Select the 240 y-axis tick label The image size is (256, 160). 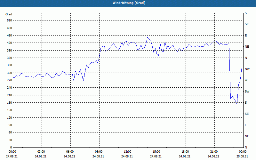(x=10, y=88)
